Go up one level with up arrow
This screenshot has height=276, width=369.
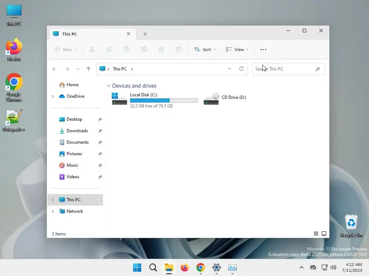point(89,69)
